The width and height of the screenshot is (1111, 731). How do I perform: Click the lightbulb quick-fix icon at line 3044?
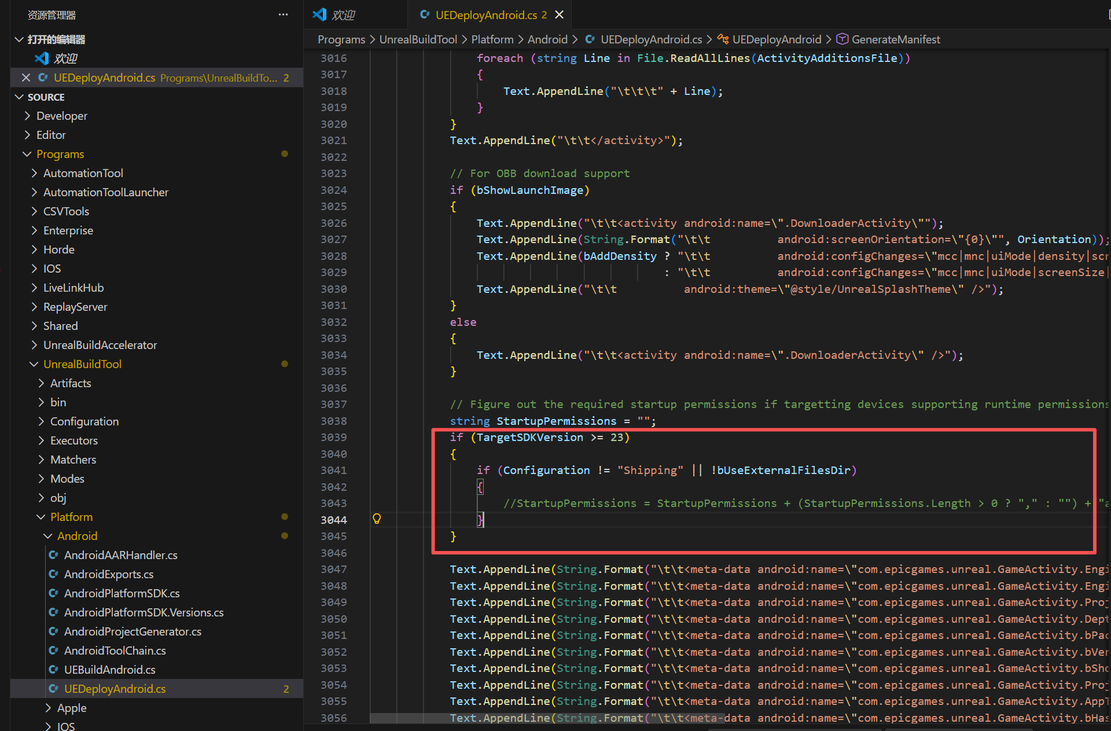pyautogui.click(x=377, y=519)
